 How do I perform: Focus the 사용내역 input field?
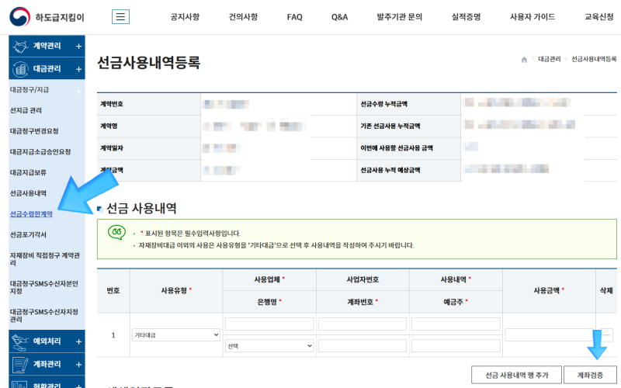point(456,324)
